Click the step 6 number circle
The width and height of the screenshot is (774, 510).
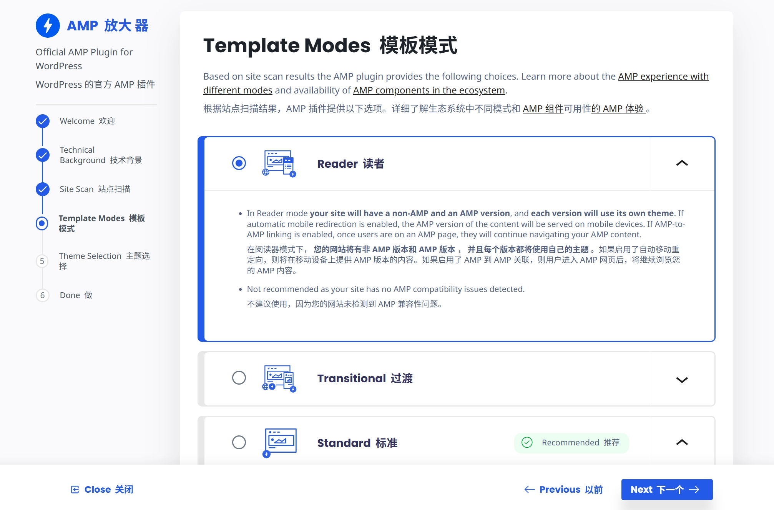42,295
